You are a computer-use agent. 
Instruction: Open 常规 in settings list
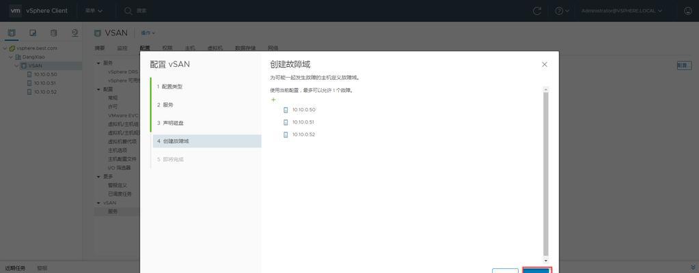click(x=113, y=98)
